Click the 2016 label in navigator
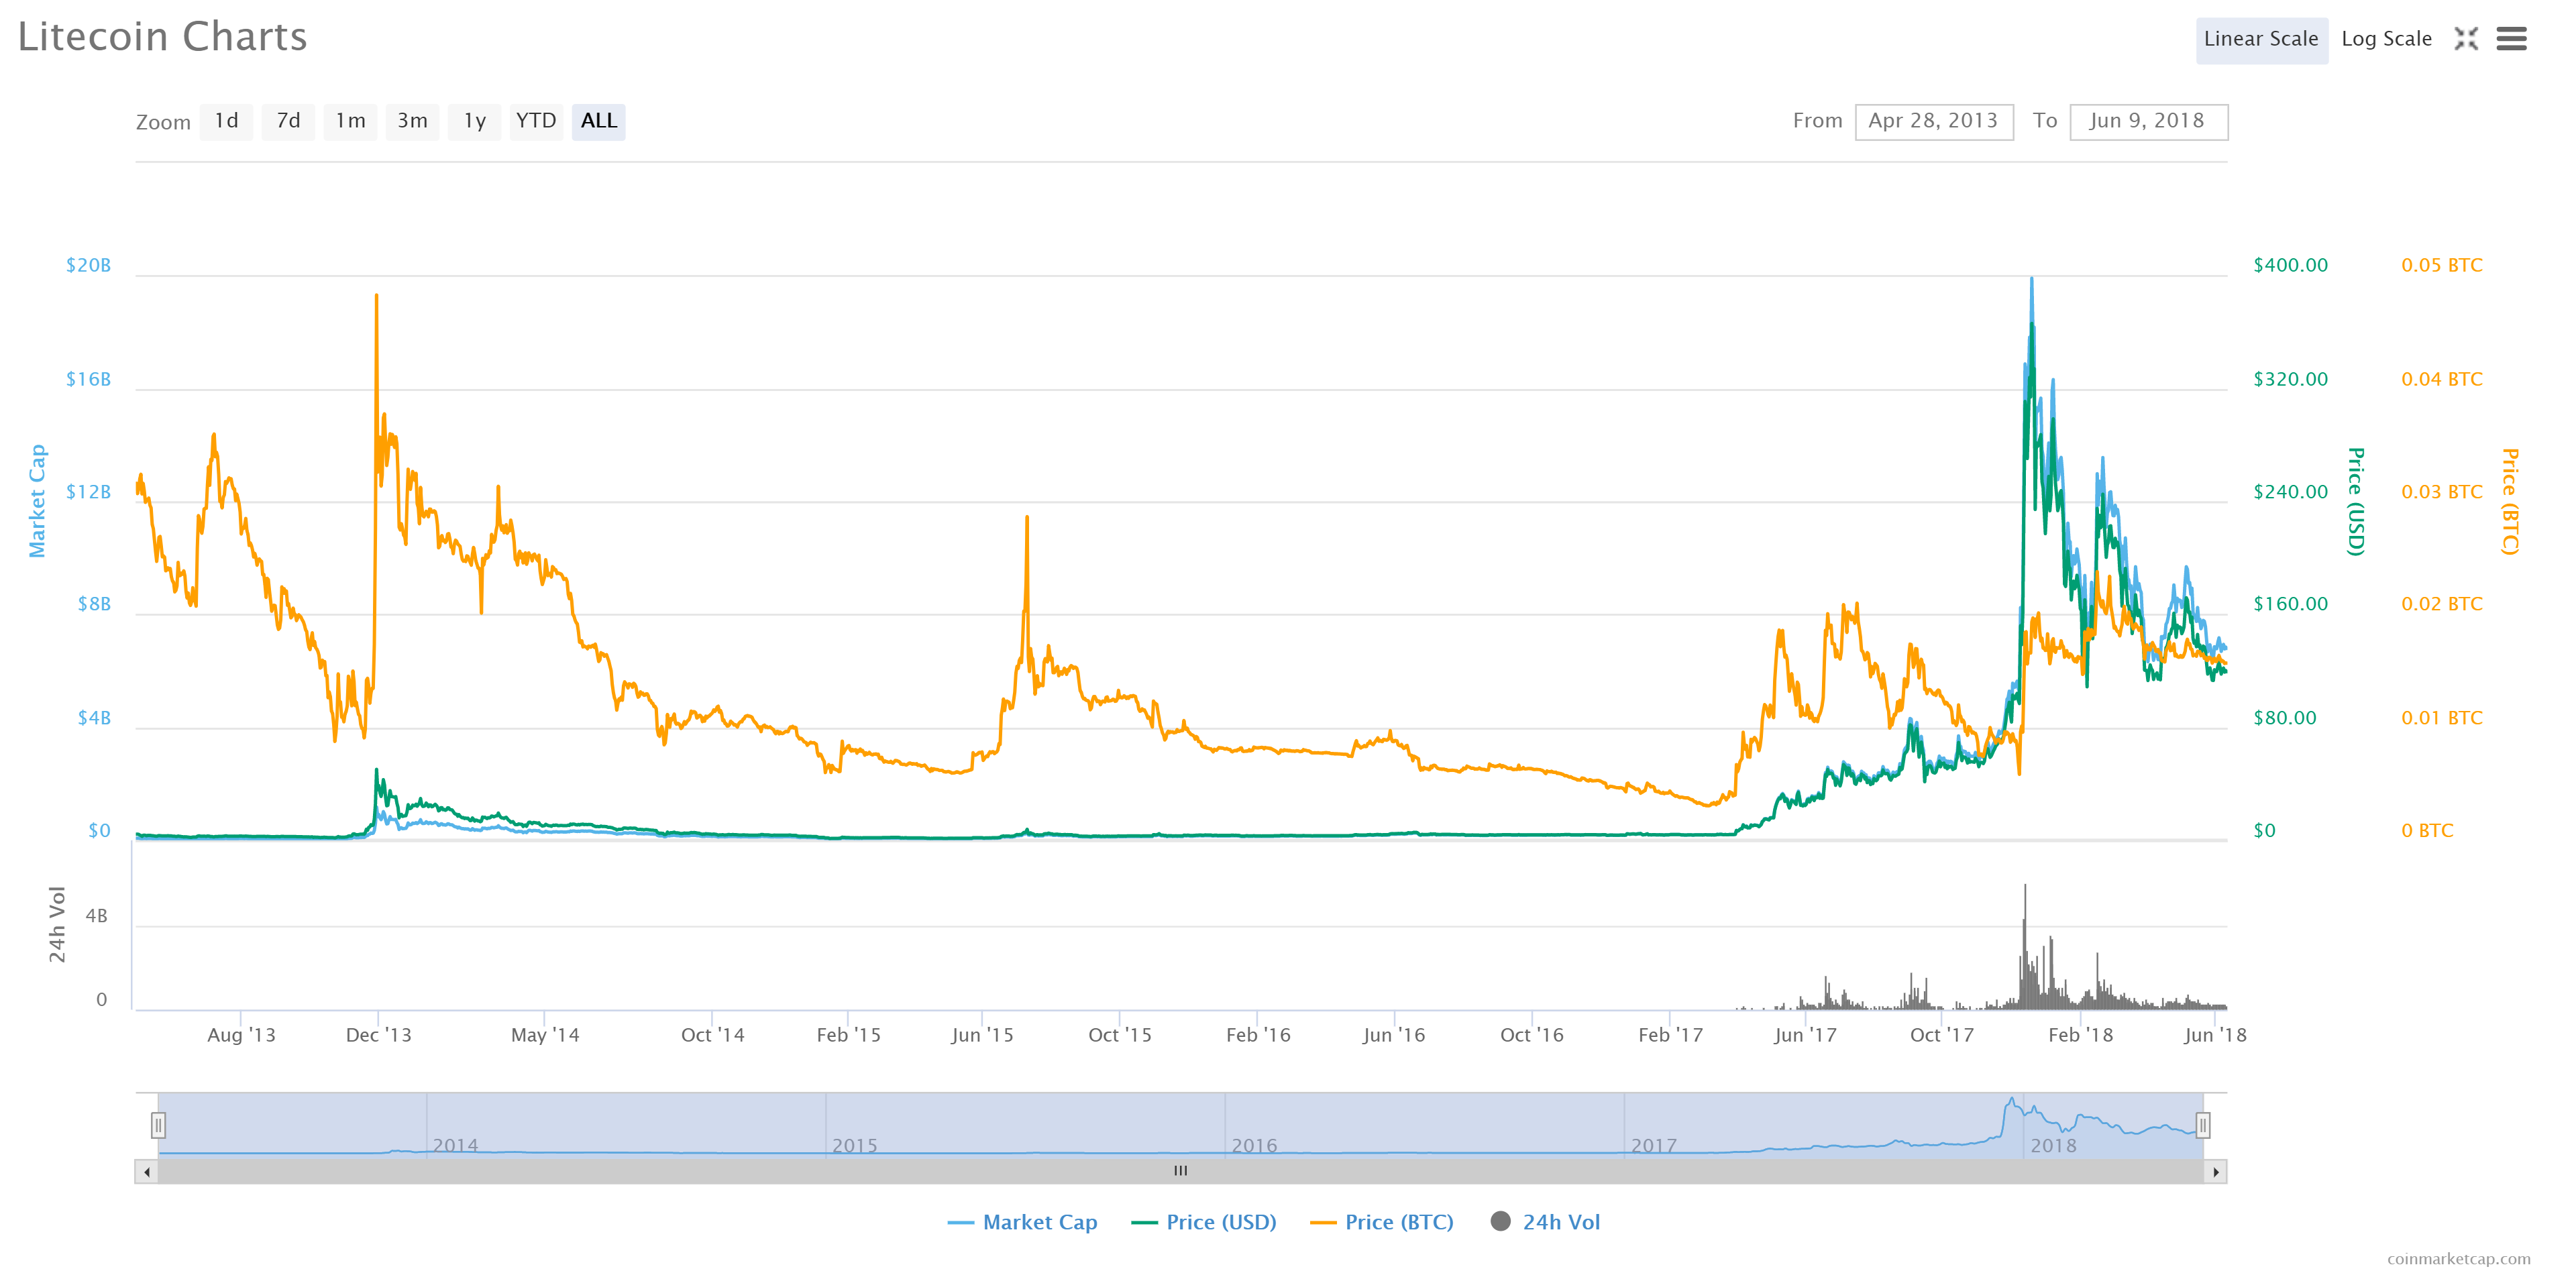Screen dimensions: 2576x1273 click(x=1254, y=1146)
